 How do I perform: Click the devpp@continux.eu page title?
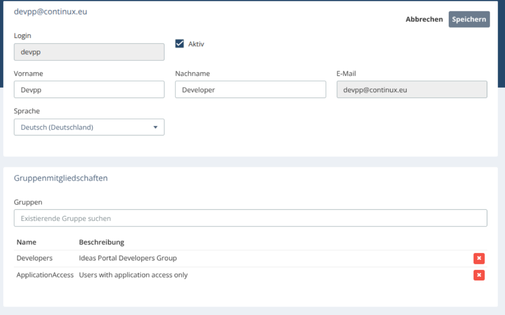tap(50, 11)
